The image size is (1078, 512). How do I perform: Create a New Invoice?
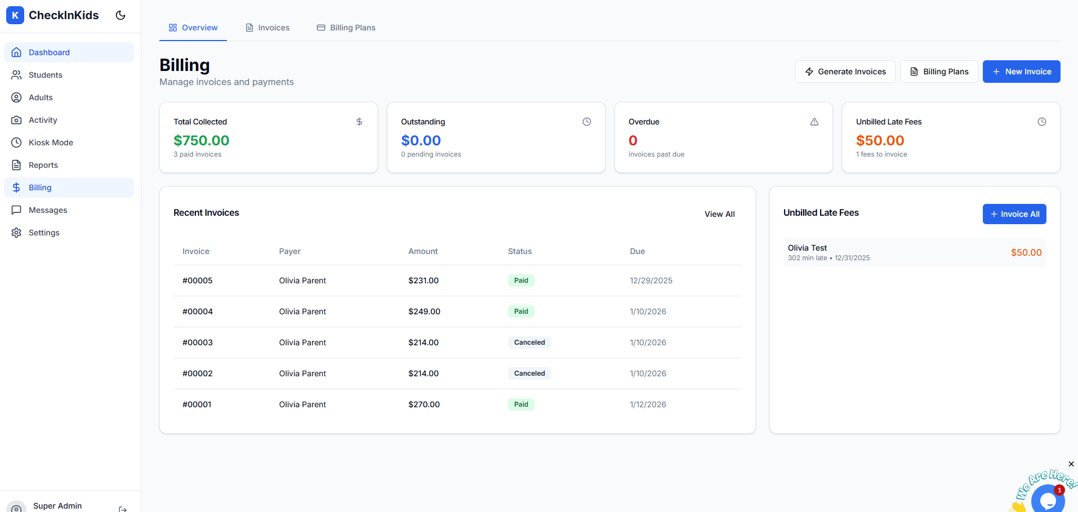click(x=1022, y=72)
